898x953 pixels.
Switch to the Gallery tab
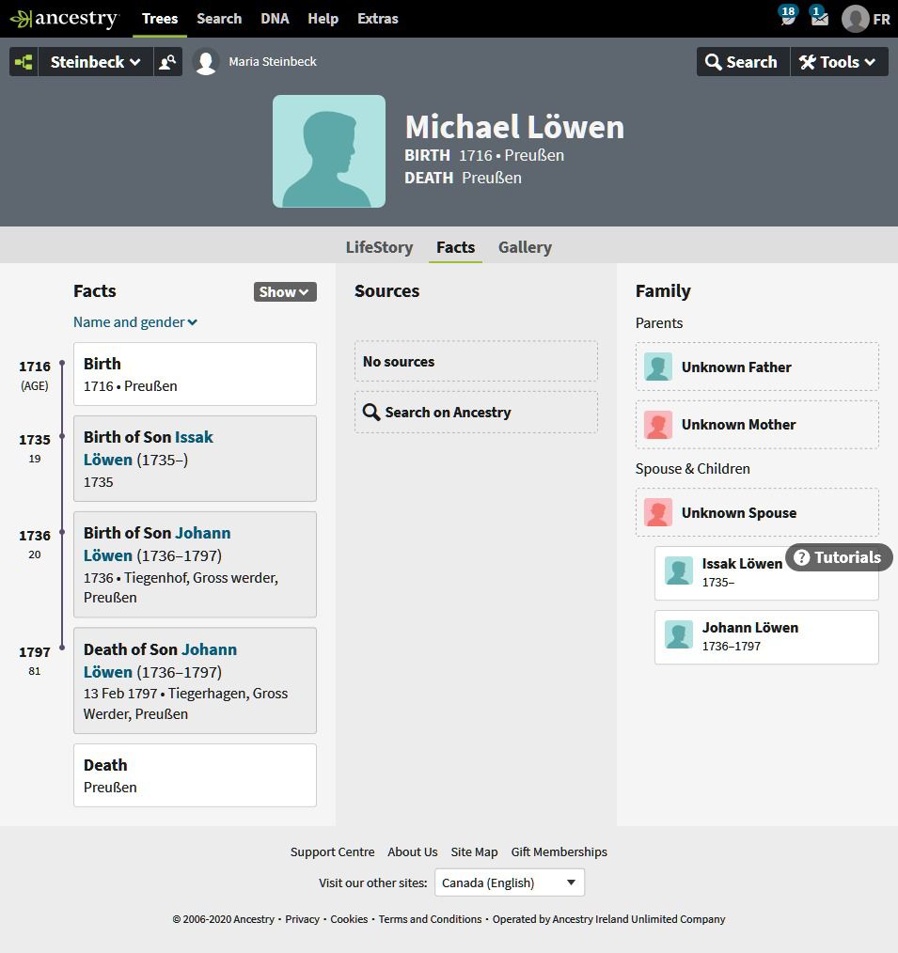point(526,247)
